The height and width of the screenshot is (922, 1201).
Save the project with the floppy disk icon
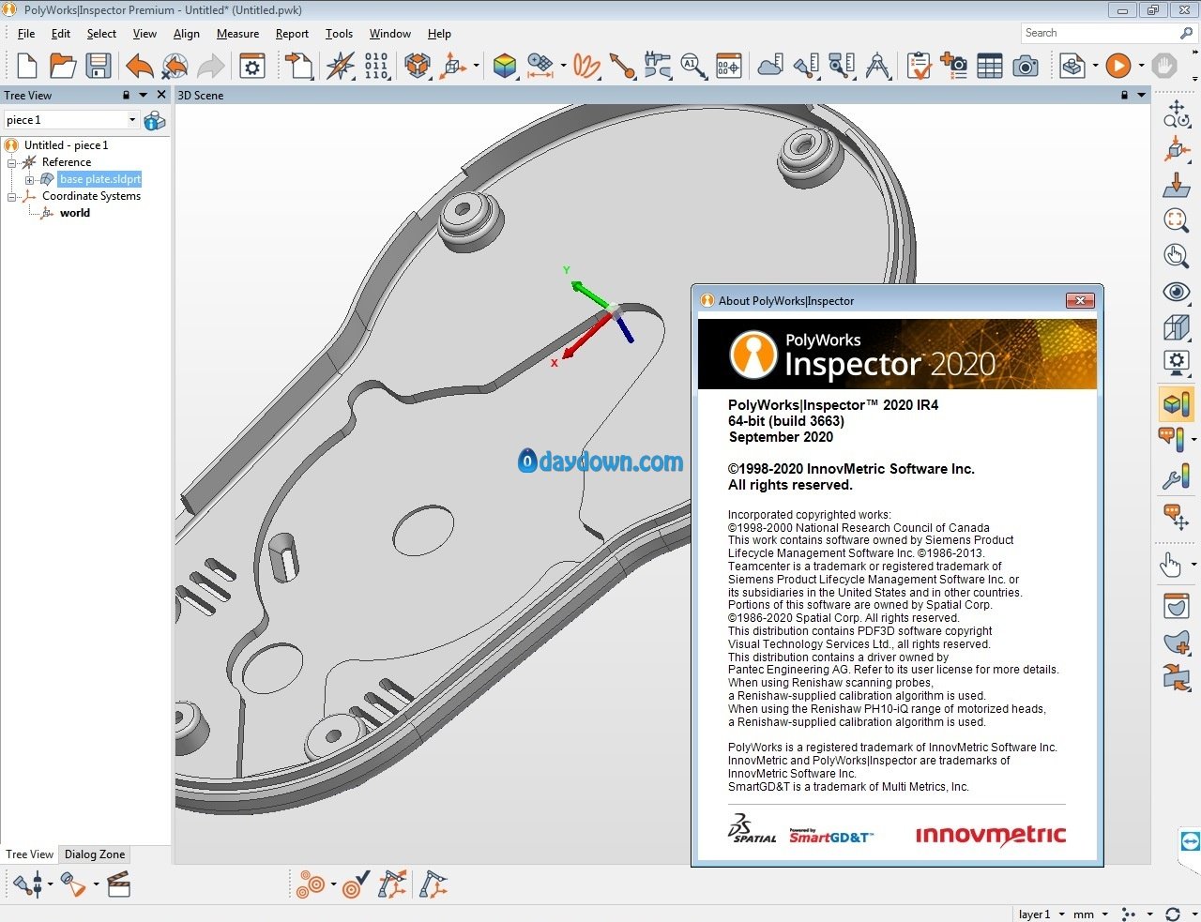(99, 66)
